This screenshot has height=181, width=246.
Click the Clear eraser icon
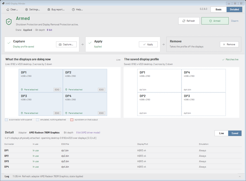8,10
